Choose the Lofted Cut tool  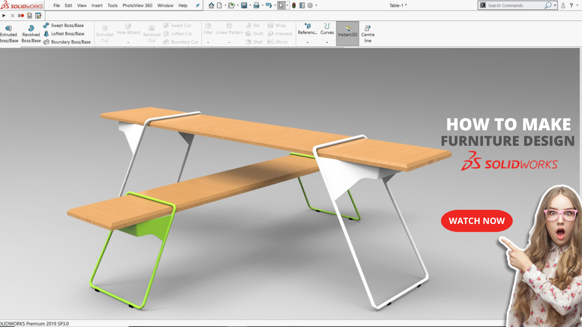(177, 34)
